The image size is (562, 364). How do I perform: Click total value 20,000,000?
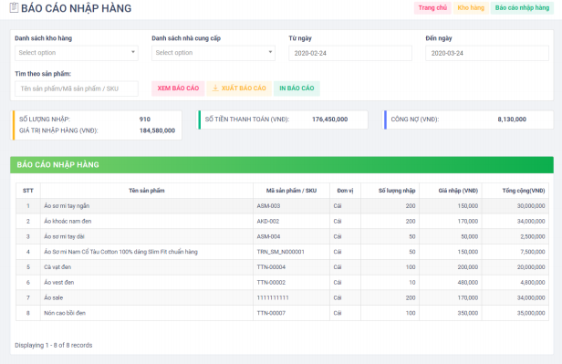(531, 267)
